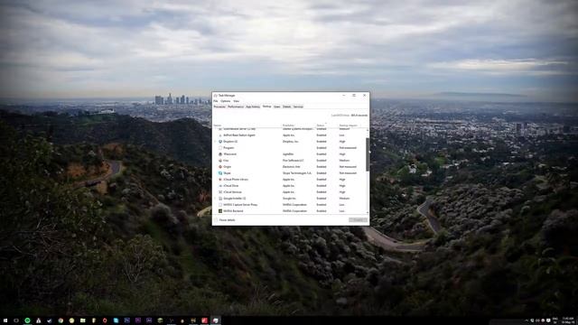Select the AirPort Base Station Agent name
Image resolution: width=578 pixels, height=325 pixels.
(239, 135)
